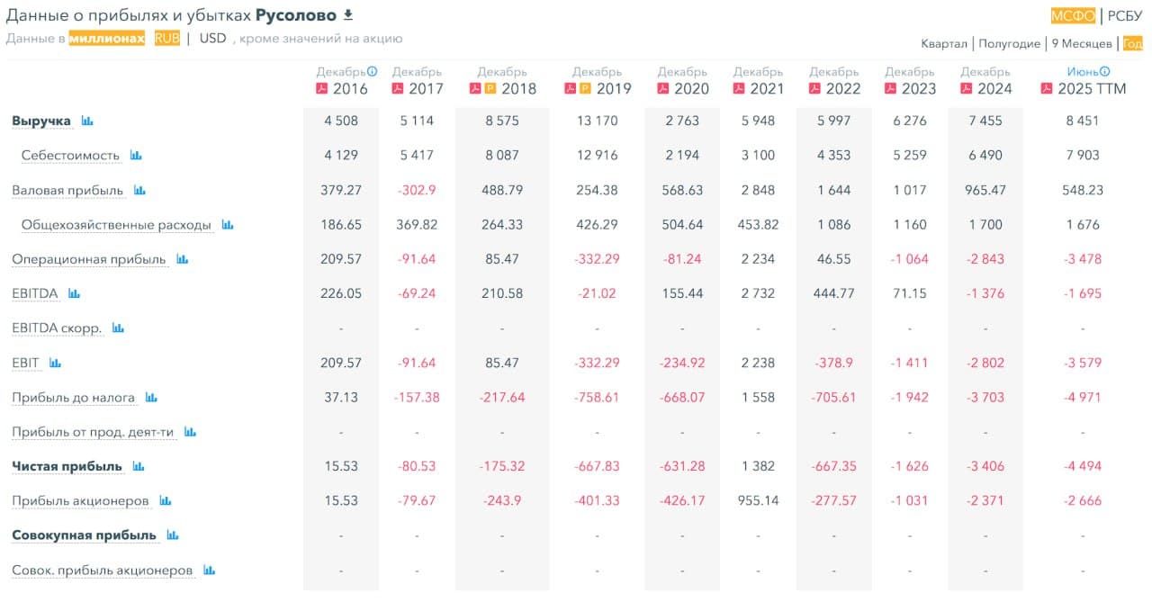Click chart icon for Операционная прибыль
Image resolution: width=1152 pixels, height=602 pixels.
click(183, 259)
